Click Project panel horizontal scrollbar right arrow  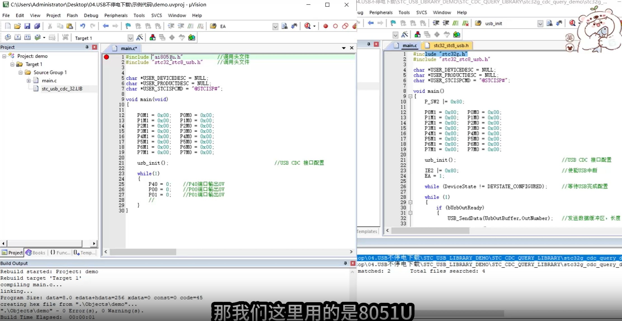coord(94,244)
